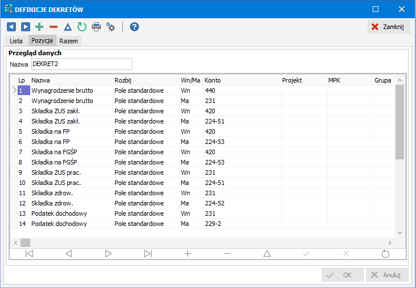Open help with blue question mark
The image size is (416, 288).
(x=134, y=27)
